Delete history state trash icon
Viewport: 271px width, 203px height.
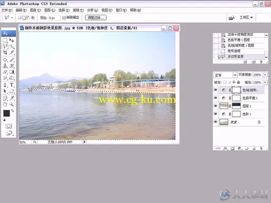point(261,62)
